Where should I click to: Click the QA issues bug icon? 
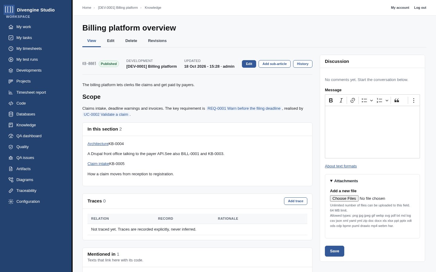point(11,158)
